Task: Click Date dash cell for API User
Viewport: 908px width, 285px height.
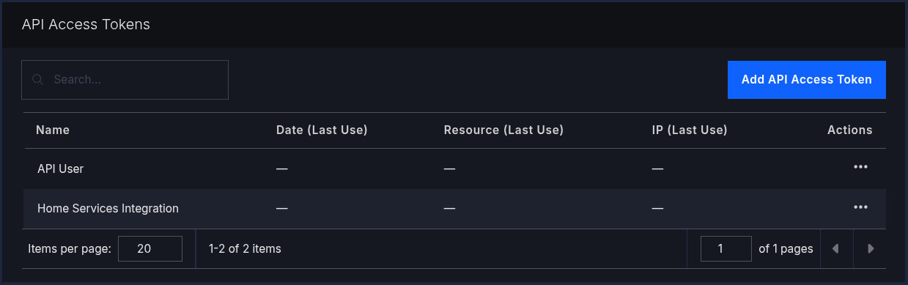Action: [282, 169]
